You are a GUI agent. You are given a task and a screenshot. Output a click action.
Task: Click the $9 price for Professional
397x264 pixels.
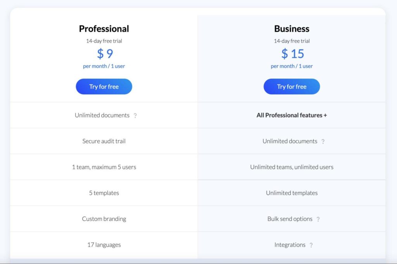tap(104, 53)
